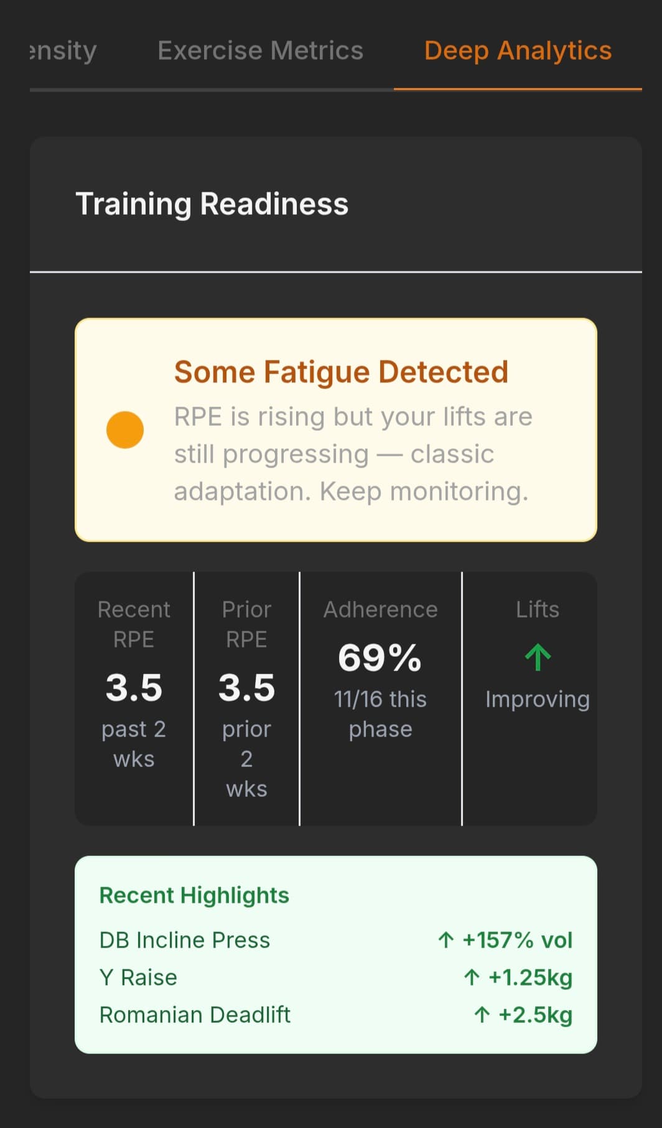This screenshot has width=662, height=1128.
Task: Toggle the Some Fatigue Detected alert
Action: tap(336, 429)
